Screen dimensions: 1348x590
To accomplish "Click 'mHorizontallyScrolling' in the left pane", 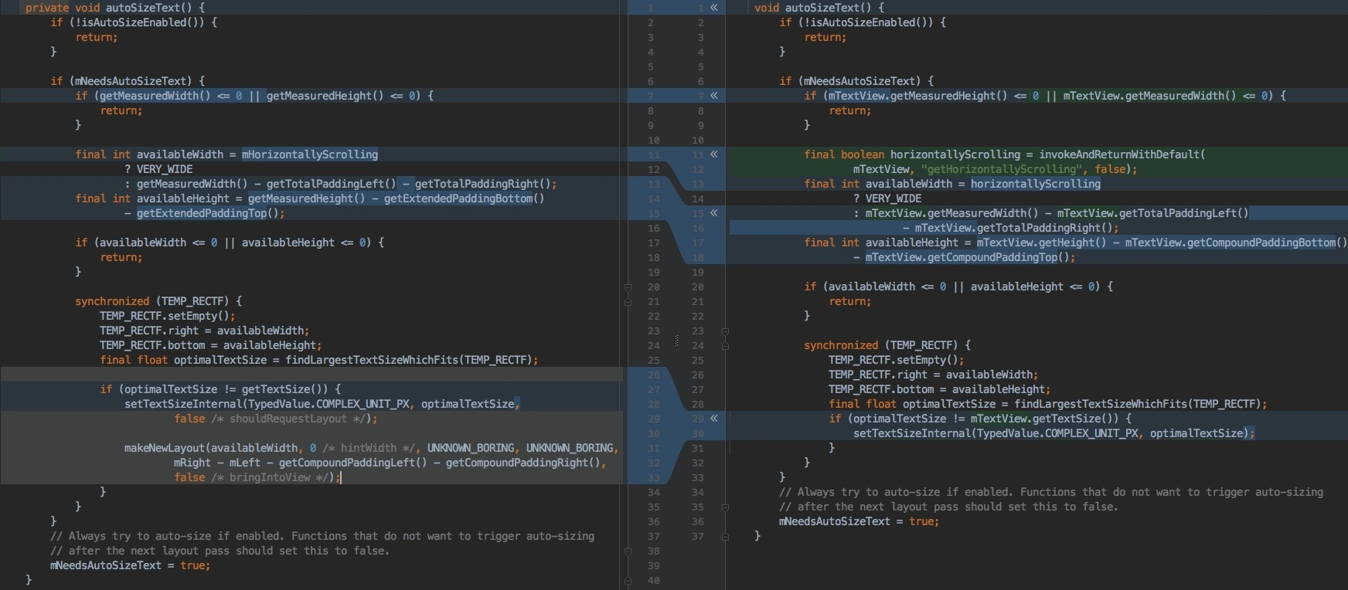I will click(310, 154).
